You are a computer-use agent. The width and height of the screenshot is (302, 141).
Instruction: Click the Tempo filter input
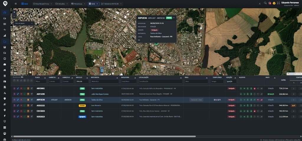(217, 82)
